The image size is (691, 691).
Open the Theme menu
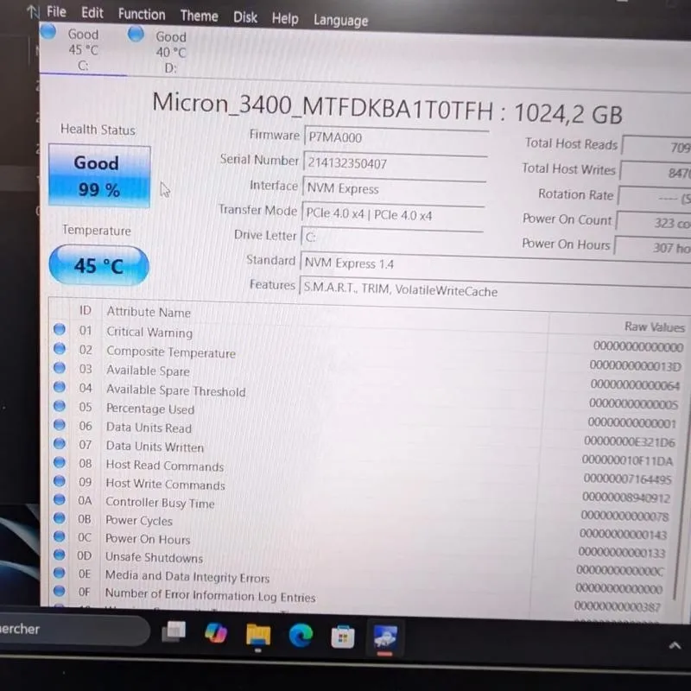(200, 16)
